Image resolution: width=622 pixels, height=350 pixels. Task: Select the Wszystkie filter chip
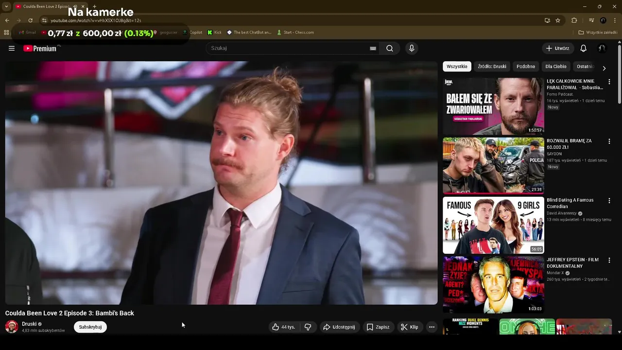tap(457, 67)
